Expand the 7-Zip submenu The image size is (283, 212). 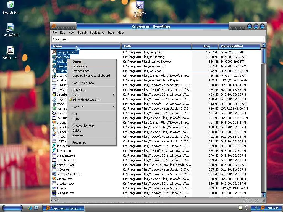pos(92,95)
